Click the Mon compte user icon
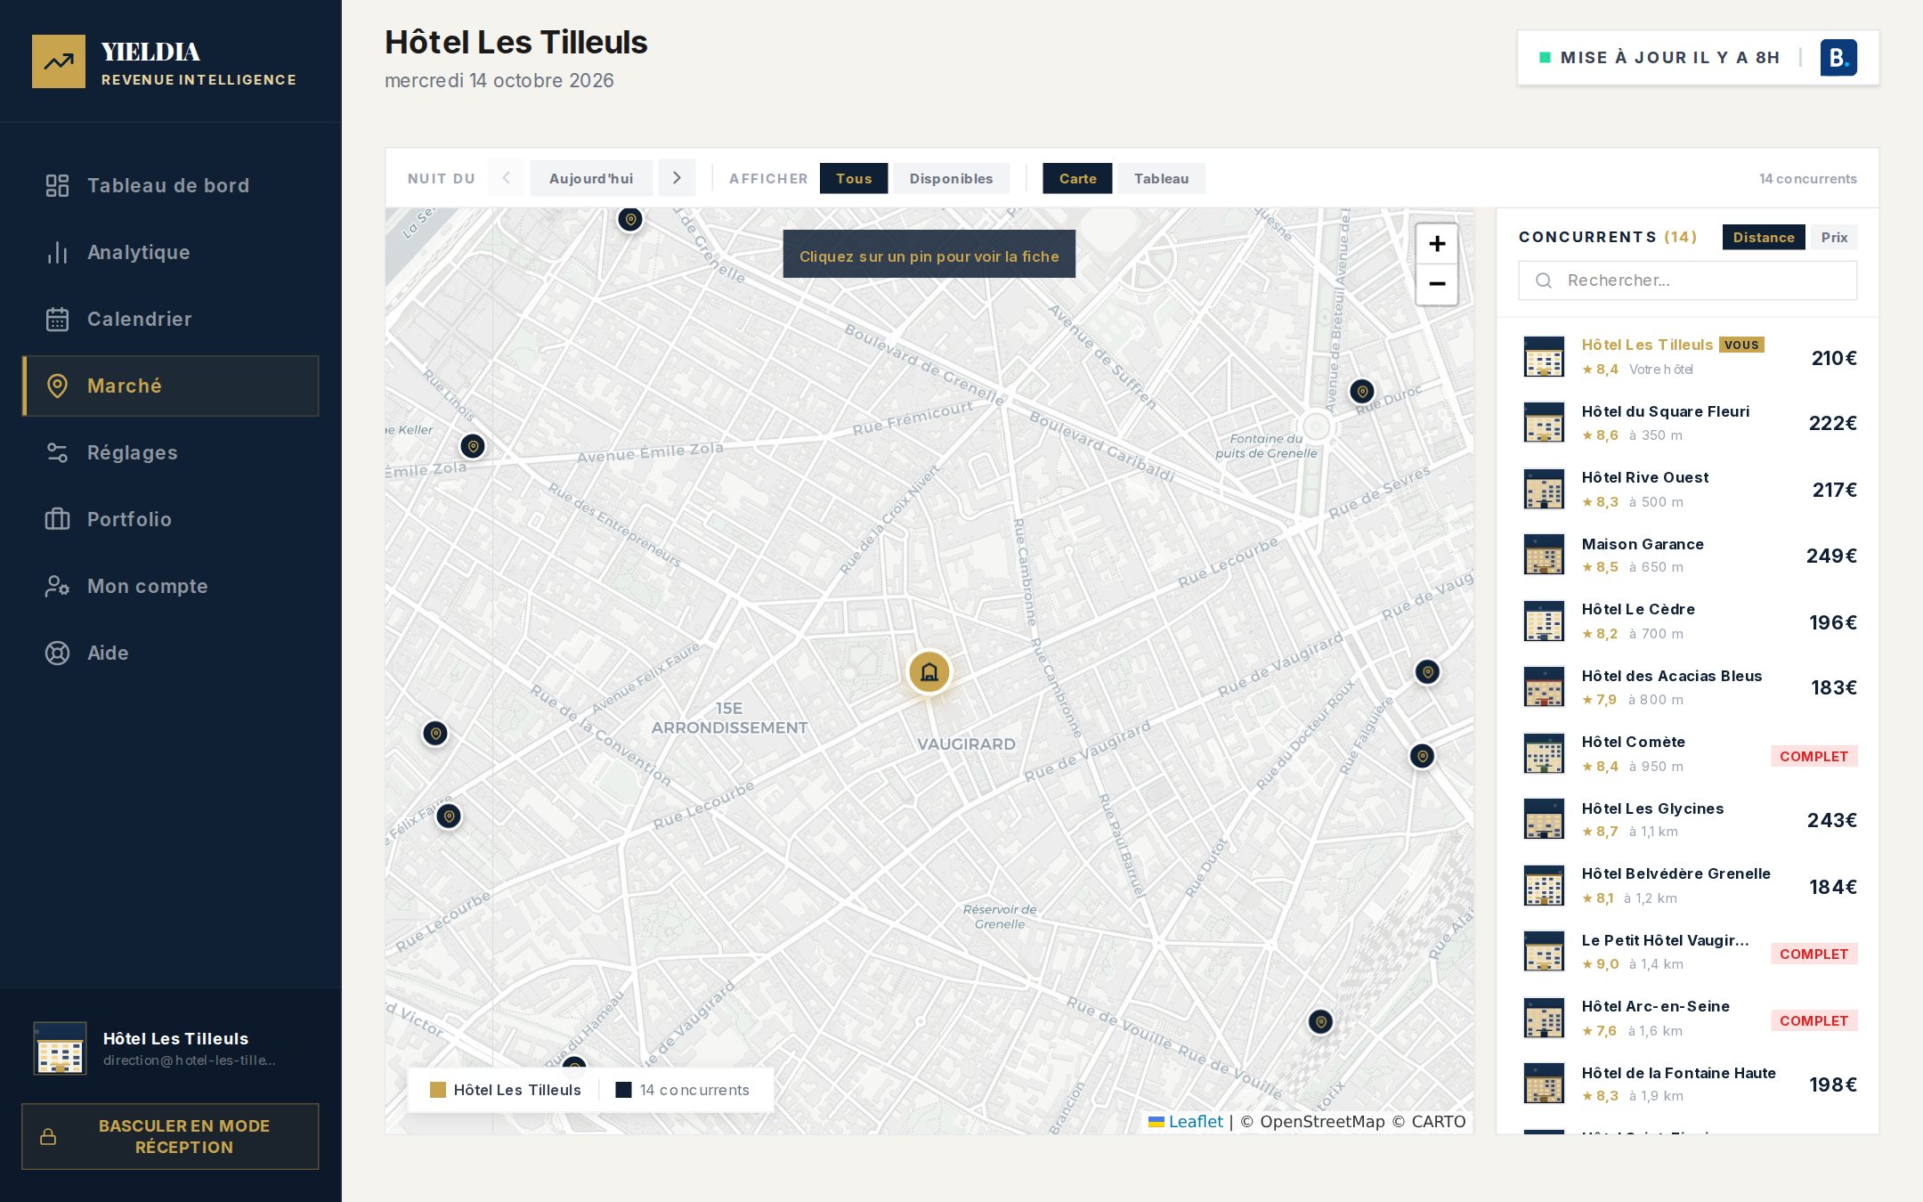The width and height of the screenshot is (1923, 1202). [57, 586]
